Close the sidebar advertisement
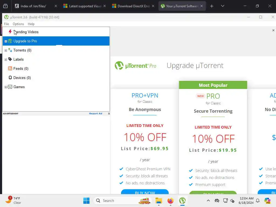This screenshot has width=276, height=207. (109, 113)
